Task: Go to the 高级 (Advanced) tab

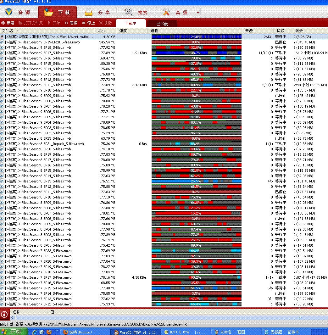Action: 175,12
